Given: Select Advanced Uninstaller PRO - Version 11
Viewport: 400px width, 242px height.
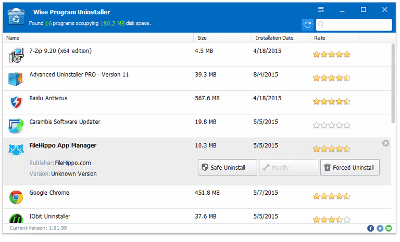Looking at the screenshot, I should point(197,79).
